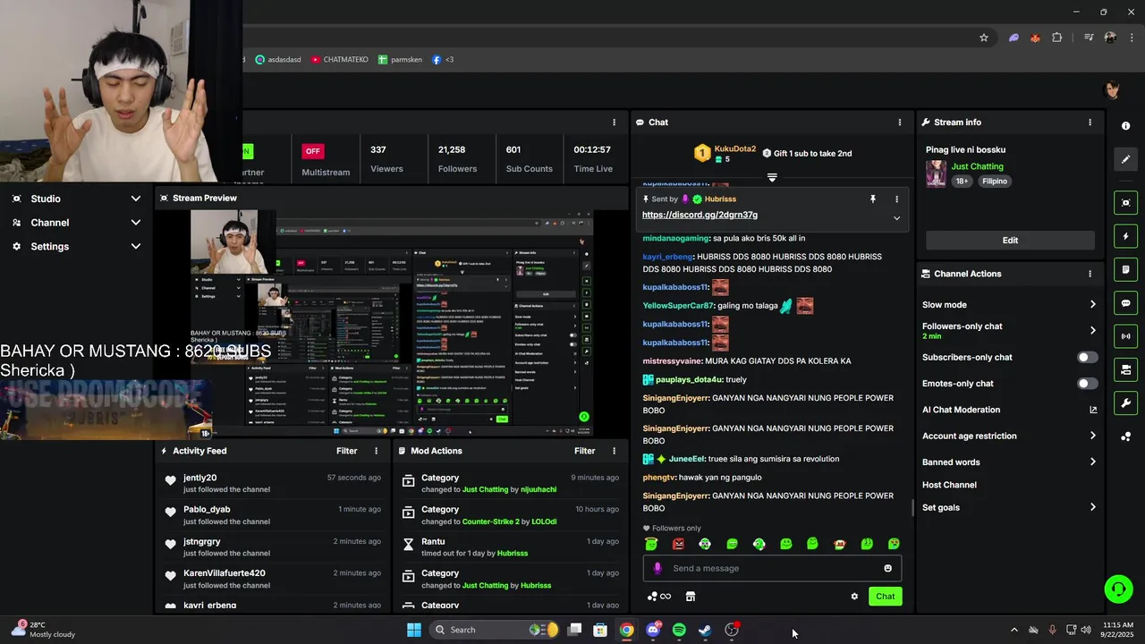Click the pencil edit icon in right sidebar
Image resolution: width=1145 pixels, height=644 pixels.
(1125, 159)
